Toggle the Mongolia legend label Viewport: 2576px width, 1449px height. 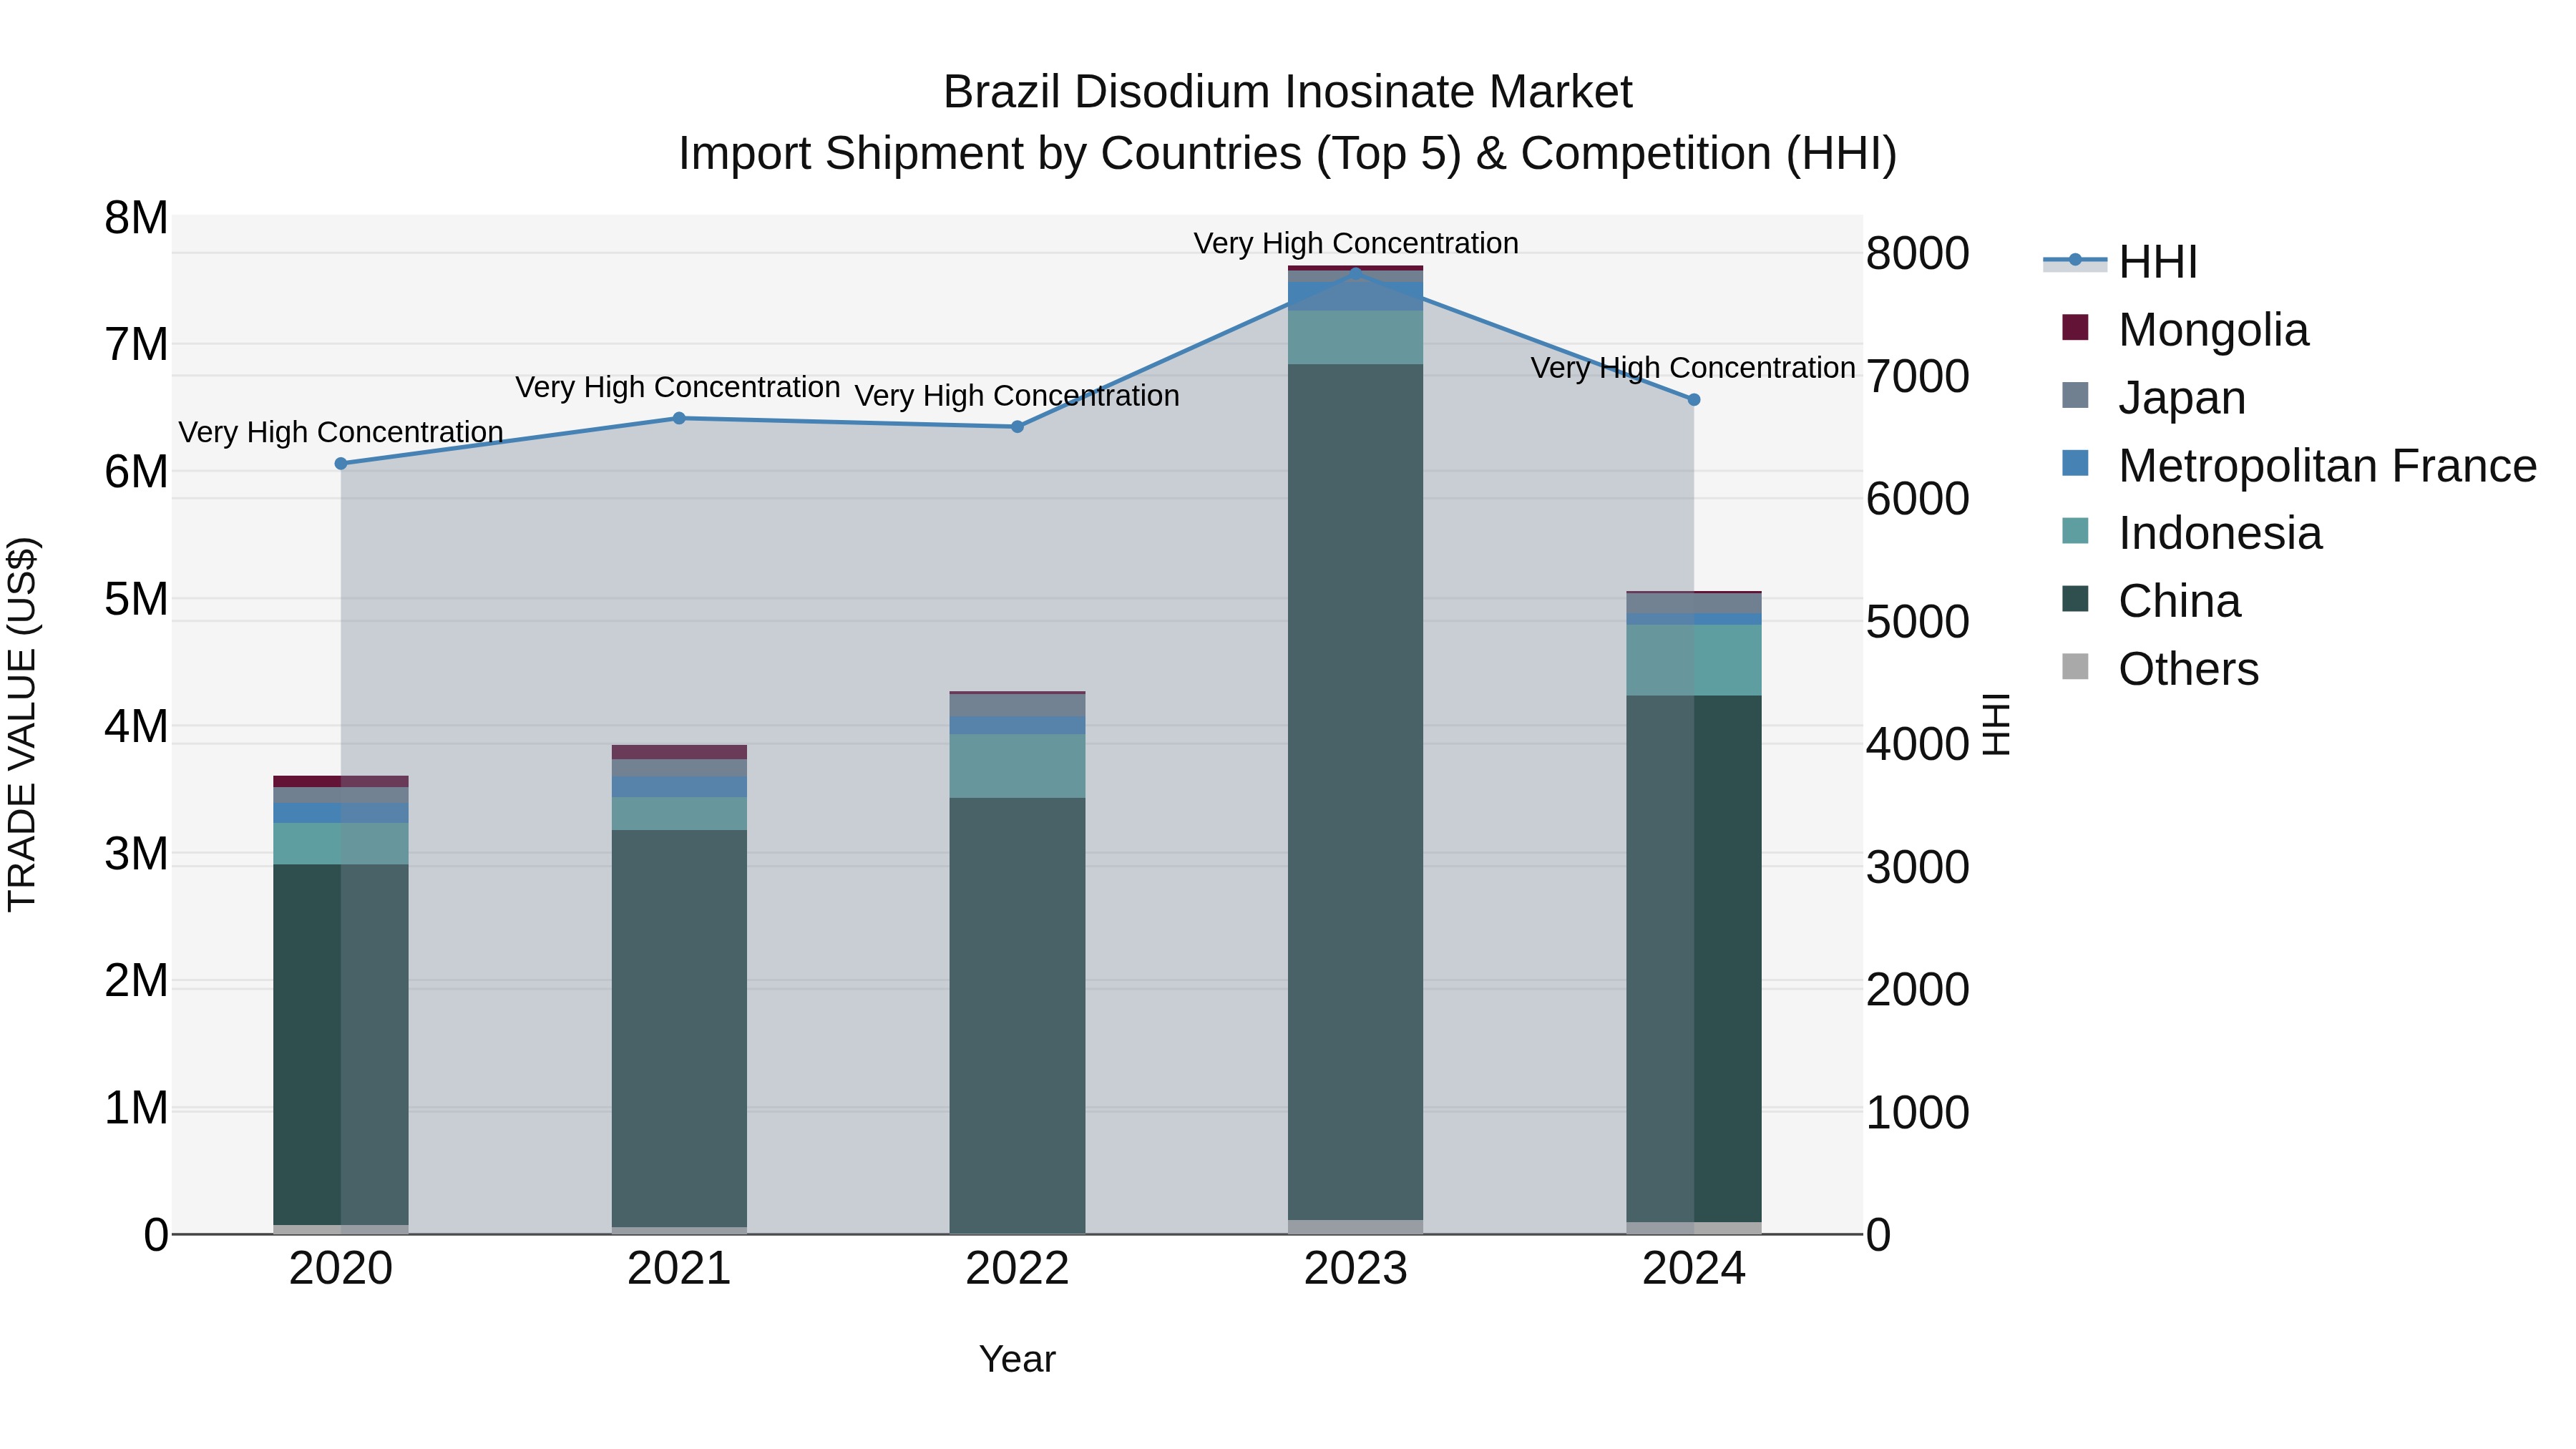tap(2213, 330)
